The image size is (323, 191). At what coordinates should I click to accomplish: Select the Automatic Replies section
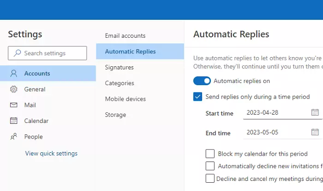coord(140,52)
